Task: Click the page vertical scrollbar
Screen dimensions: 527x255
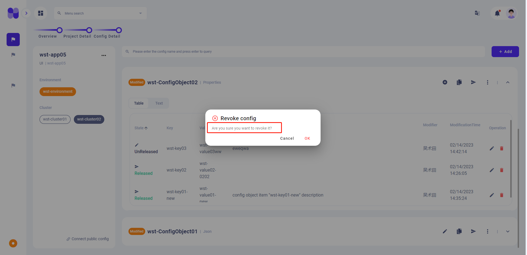Action: 518,188
